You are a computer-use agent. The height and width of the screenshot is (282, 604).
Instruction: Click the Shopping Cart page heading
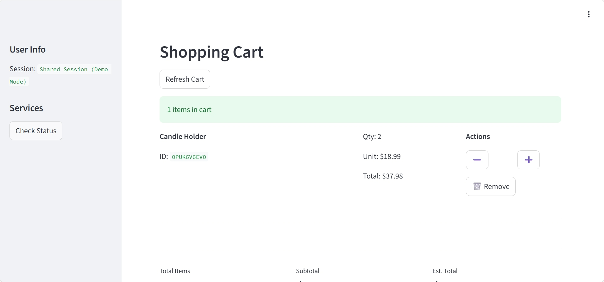[x=211, y=52]
